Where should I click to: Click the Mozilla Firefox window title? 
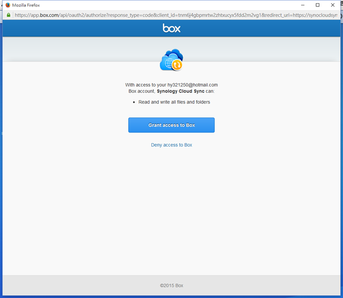[26, 5]
